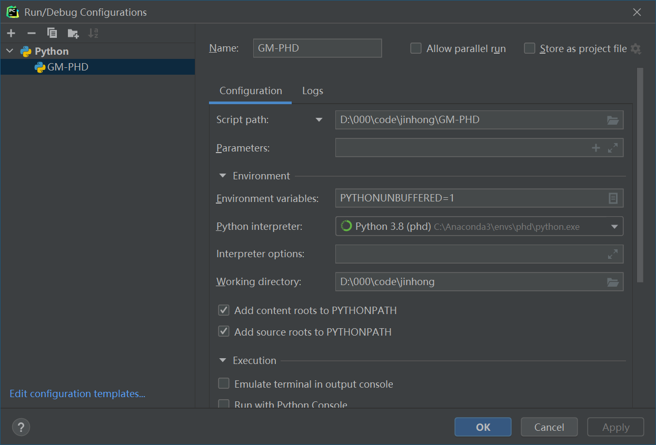This screenshot has width=656, height=445.
Task: Toggle Add content roots to PYTHONPATH
Action: [224, 310]
